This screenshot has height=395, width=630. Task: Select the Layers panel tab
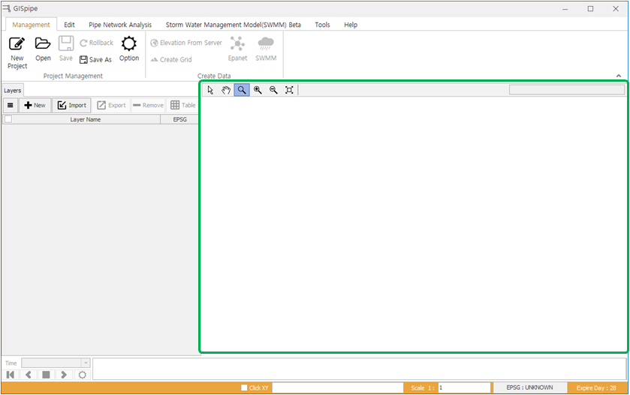pyautogui.click(x=13, y=91)
